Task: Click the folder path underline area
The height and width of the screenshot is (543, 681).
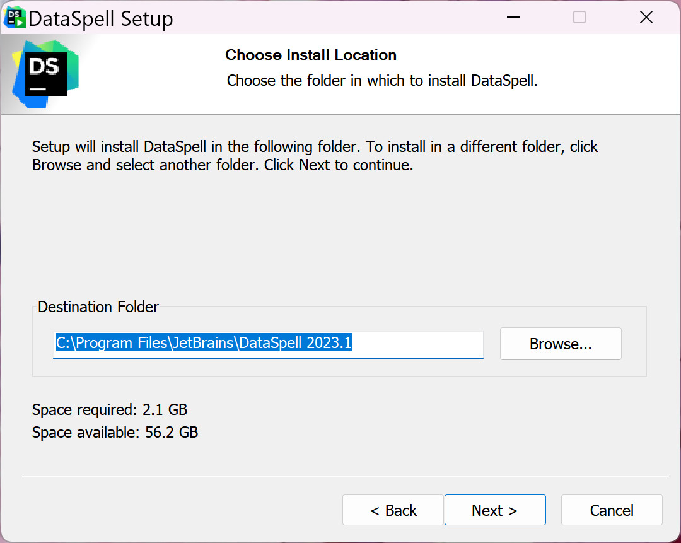Action: (268, 357)
